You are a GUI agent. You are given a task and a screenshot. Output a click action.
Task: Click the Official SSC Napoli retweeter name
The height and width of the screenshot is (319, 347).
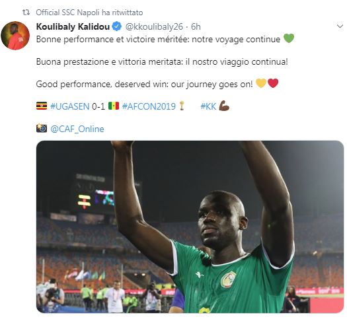(x=67, y=13)
